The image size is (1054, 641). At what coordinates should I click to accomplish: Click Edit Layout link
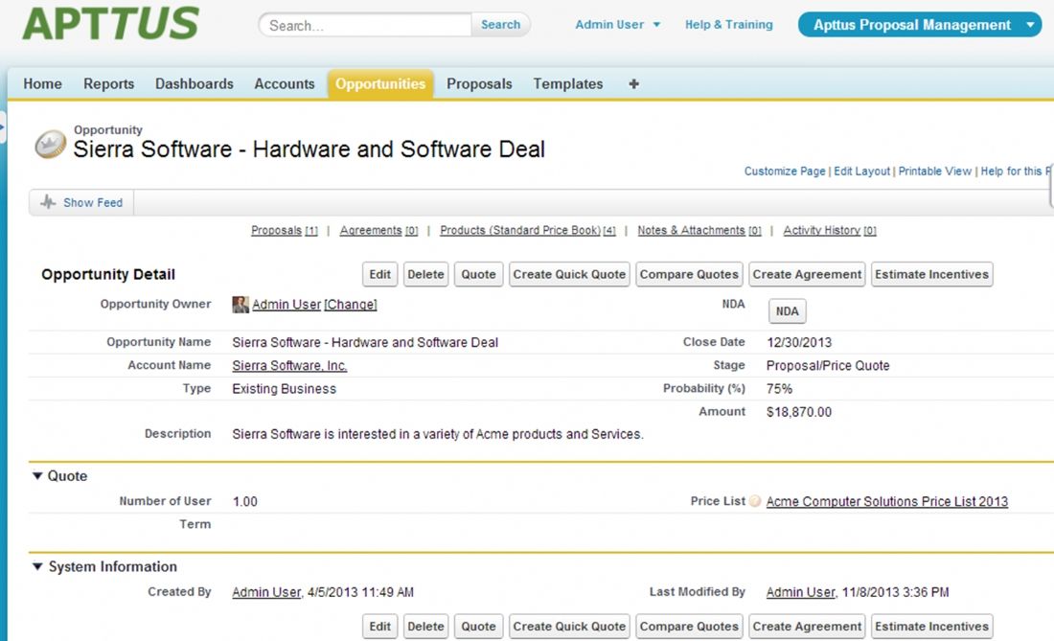pos(861,172)
